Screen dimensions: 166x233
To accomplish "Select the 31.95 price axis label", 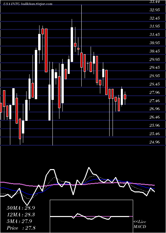I will click(x=155, y=26).
